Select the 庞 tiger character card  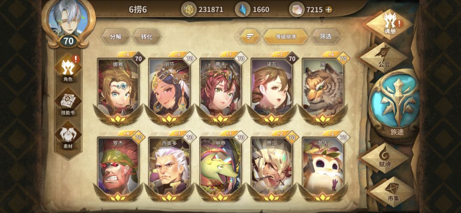pyautogui.click(x=323, y=89)
